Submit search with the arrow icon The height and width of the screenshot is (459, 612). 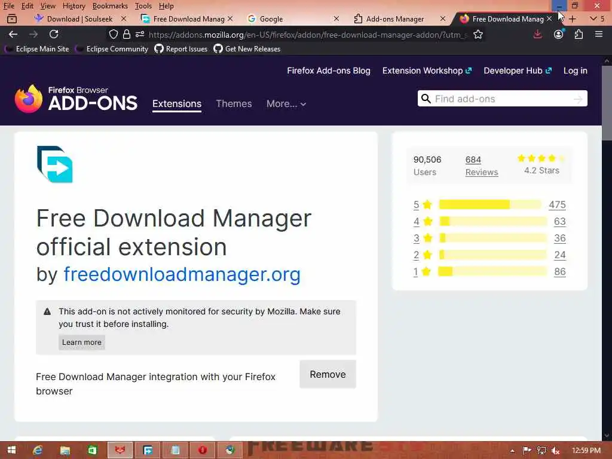click(578, 99)
